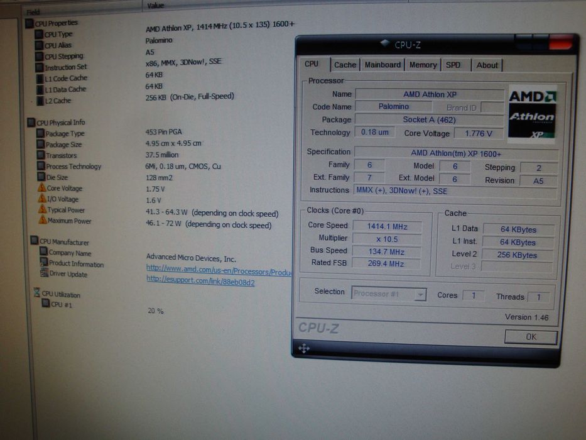Click the icon beside CPU Type

coord(39,34)
